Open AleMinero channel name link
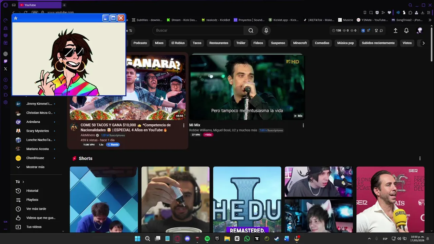The image size is (434, 244). coord(88,135)
